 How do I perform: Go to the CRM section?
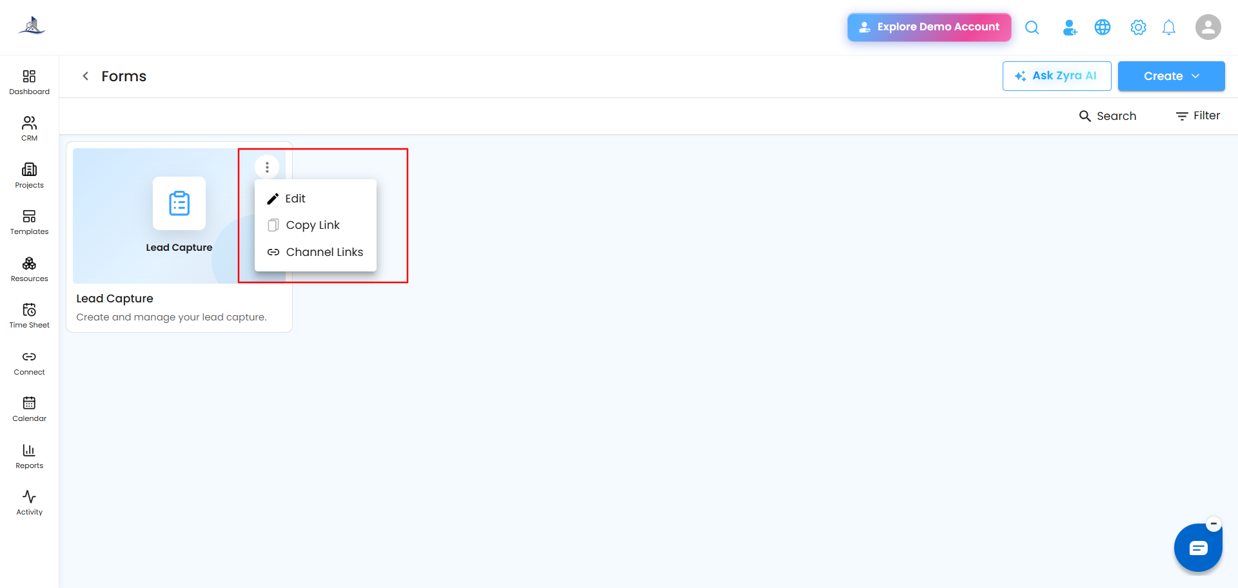[x=29, y=129]
